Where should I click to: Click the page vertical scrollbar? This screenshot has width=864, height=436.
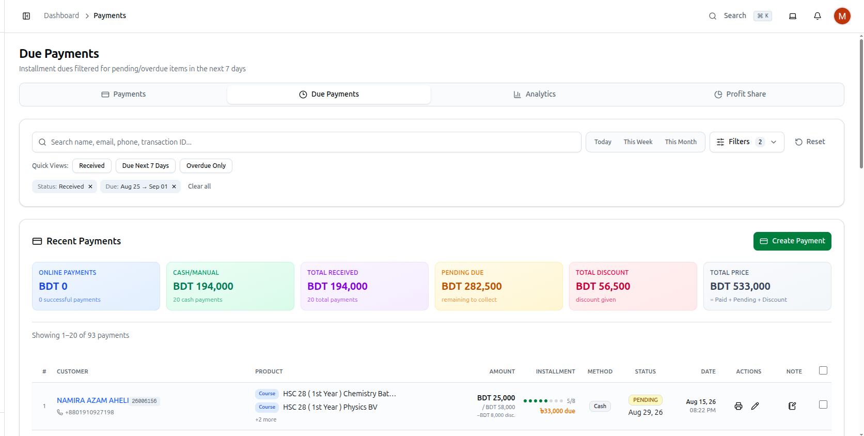tap(861, 103)
